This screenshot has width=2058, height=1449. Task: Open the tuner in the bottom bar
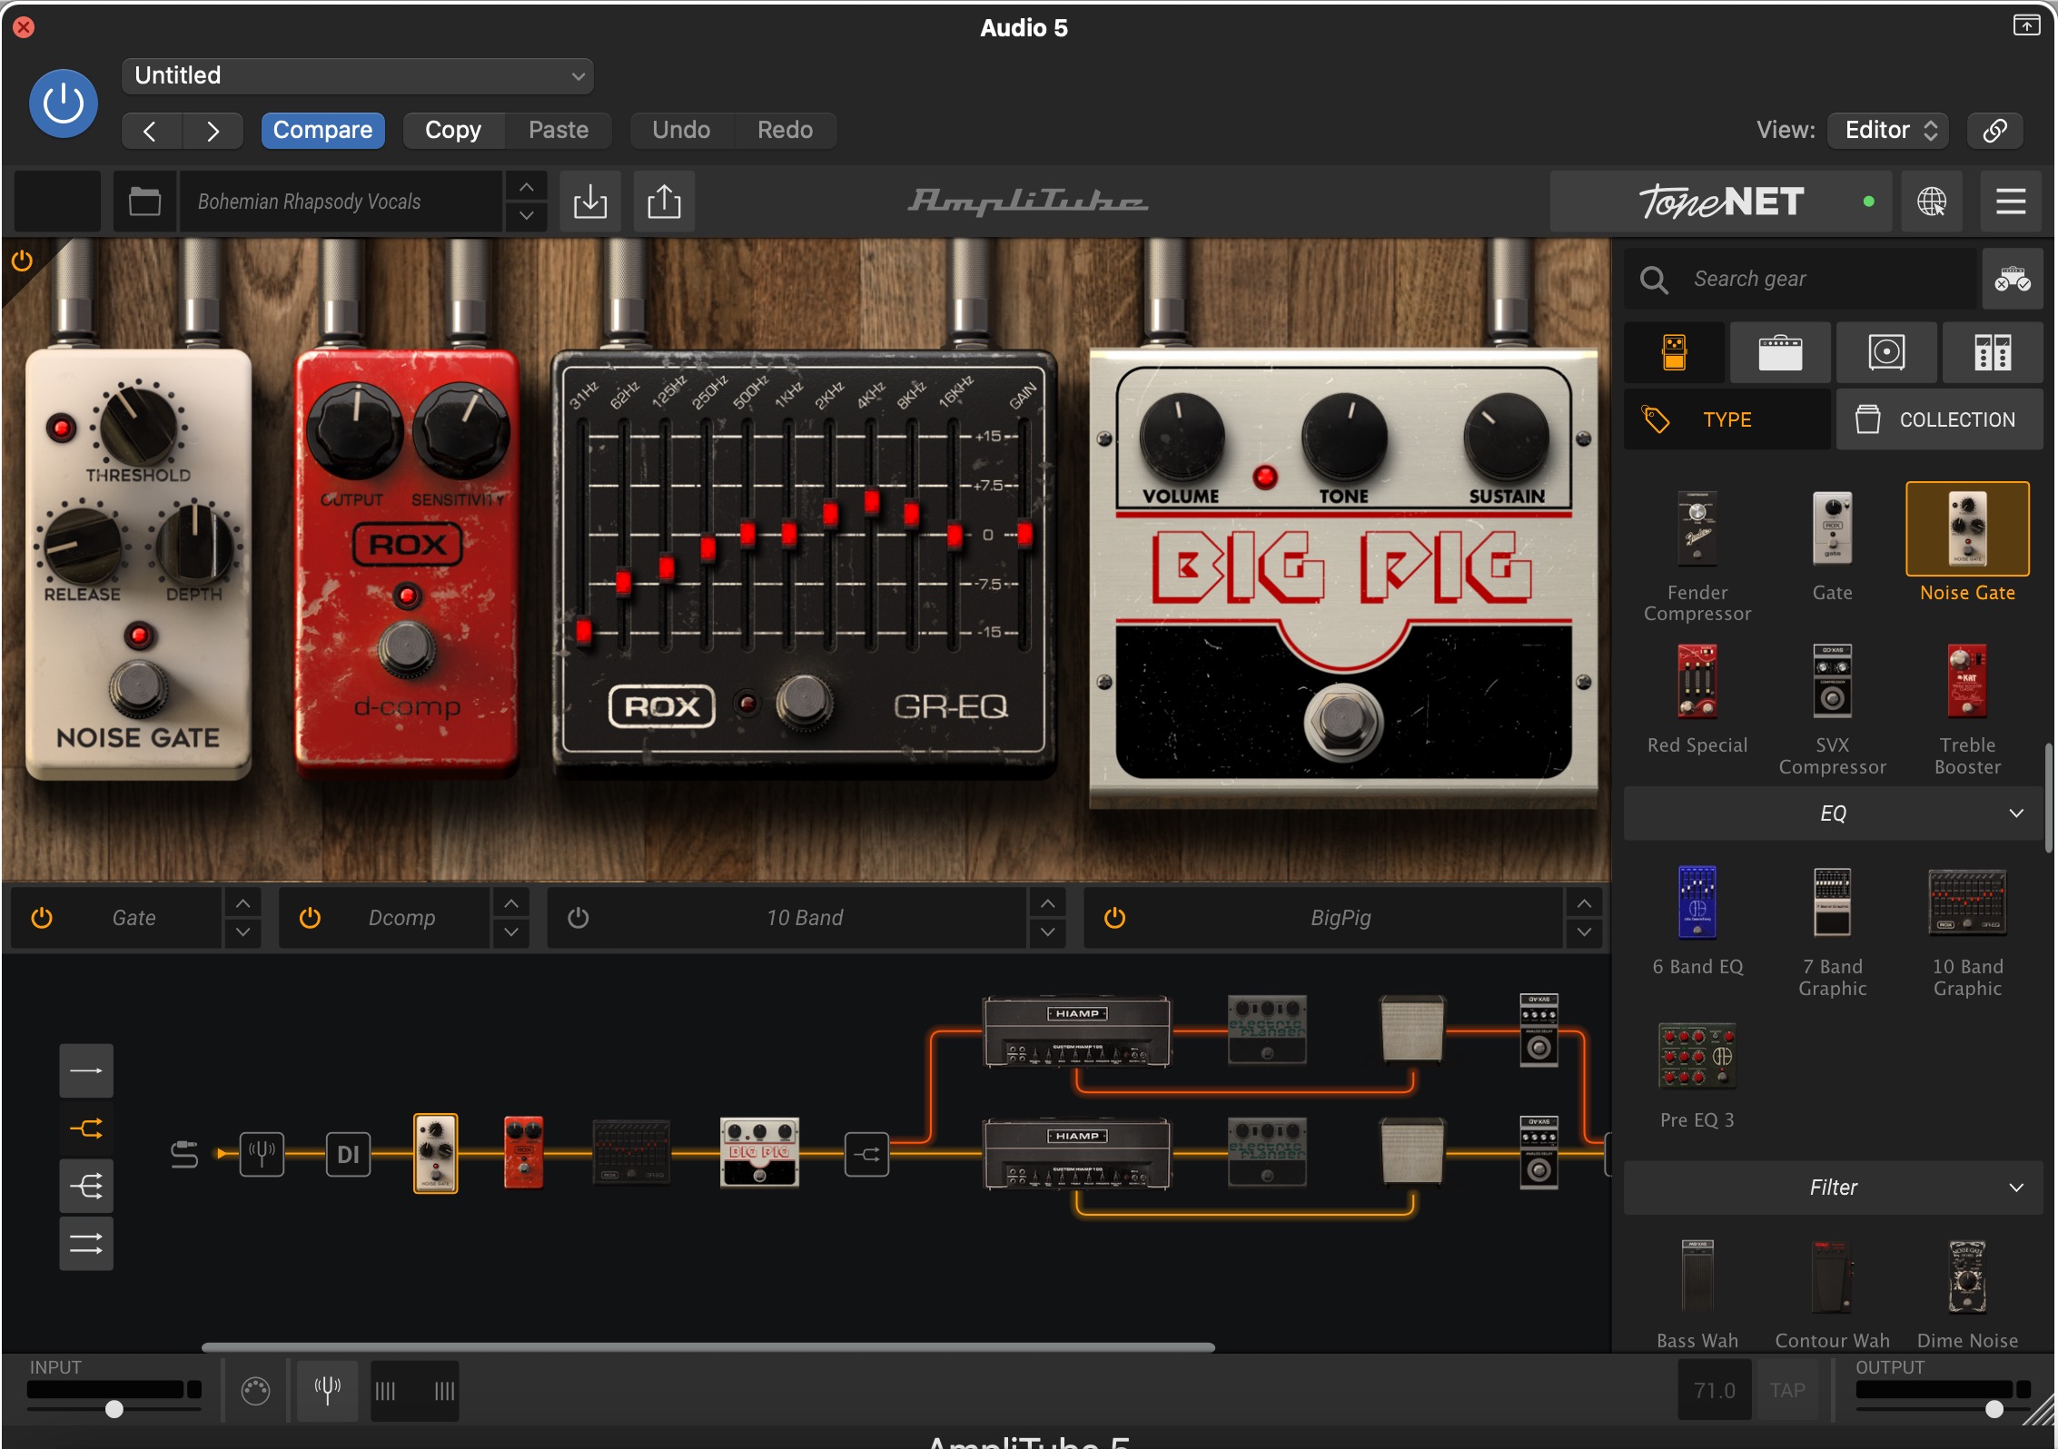[328, 1389]
